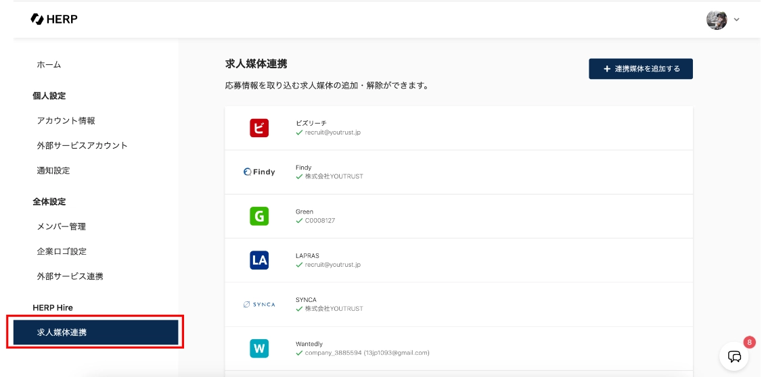
Task: Click 株式会社YOUTRUST under Findy
Action: coord(334,176)
